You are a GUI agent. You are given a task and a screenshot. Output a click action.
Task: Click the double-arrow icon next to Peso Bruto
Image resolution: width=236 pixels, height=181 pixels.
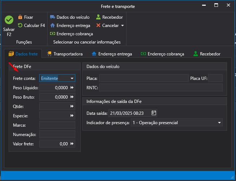click(72, 97)
